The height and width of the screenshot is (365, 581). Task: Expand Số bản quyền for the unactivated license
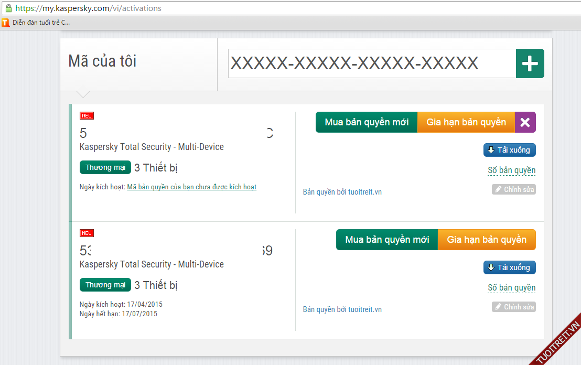[511, 170]
